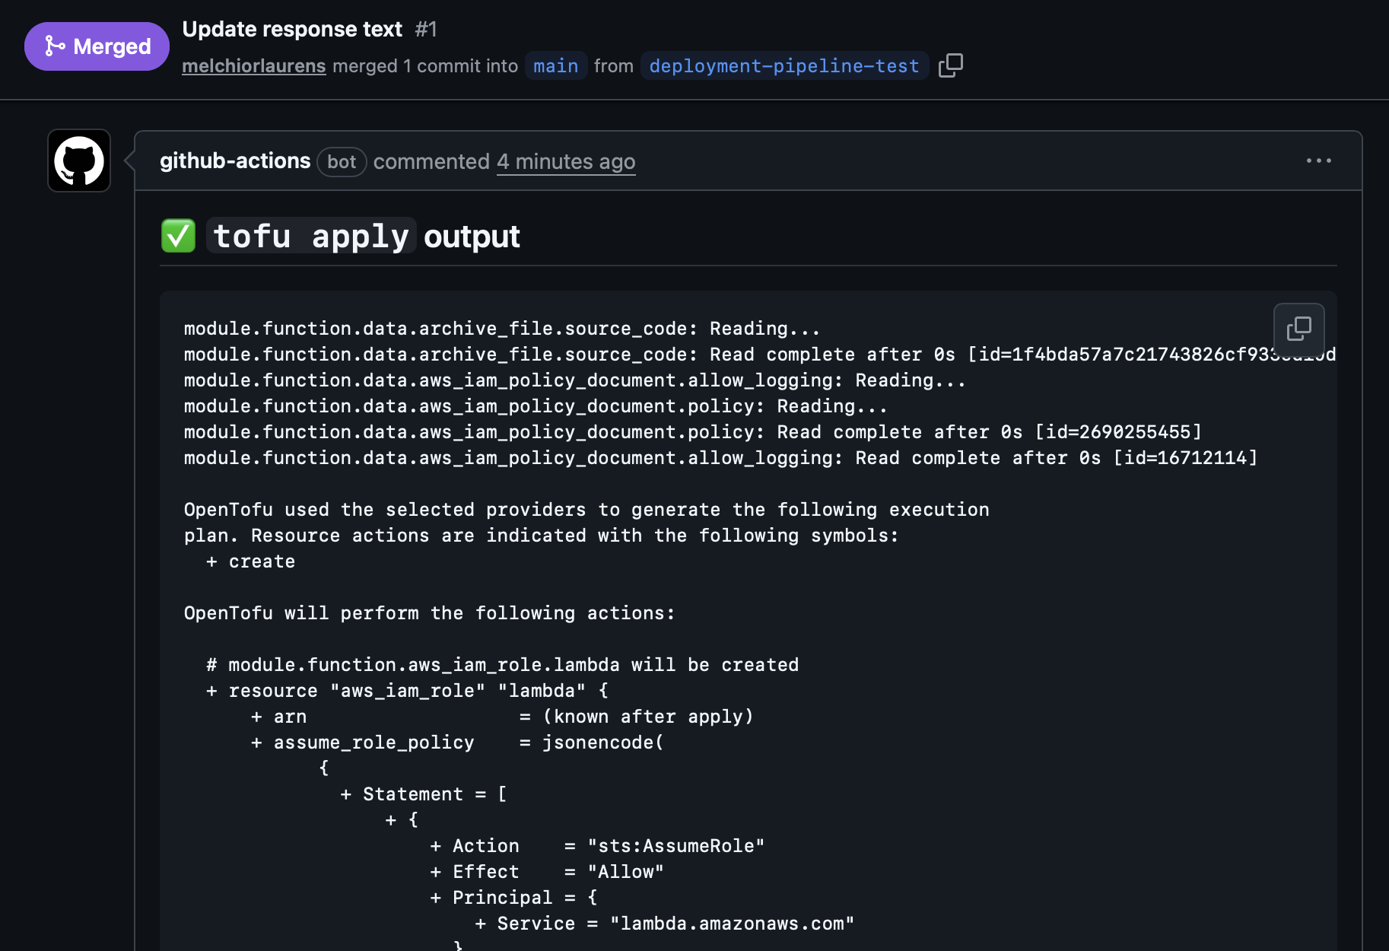Click the github-actions avatar image
Image resolution: width=1389 pixels, height=951 pixels.
point(79,161)
